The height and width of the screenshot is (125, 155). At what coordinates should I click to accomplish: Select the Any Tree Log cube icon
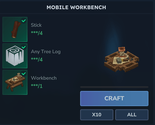click(15, 56)
